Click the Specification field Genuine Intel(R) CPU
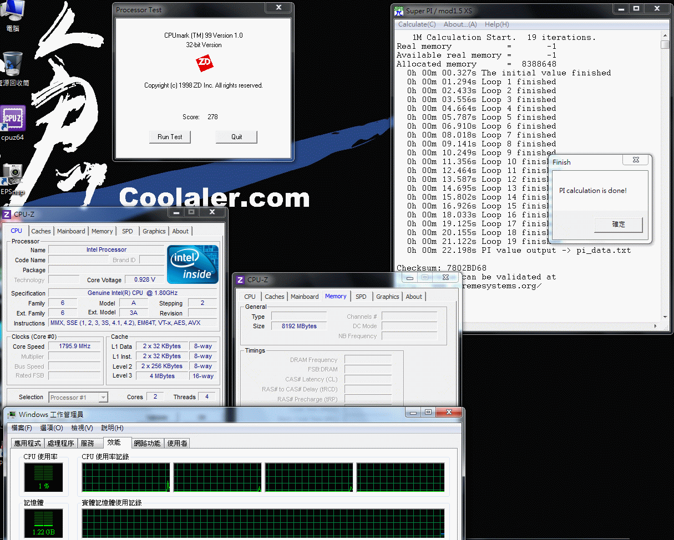 (x=132, y=293)
